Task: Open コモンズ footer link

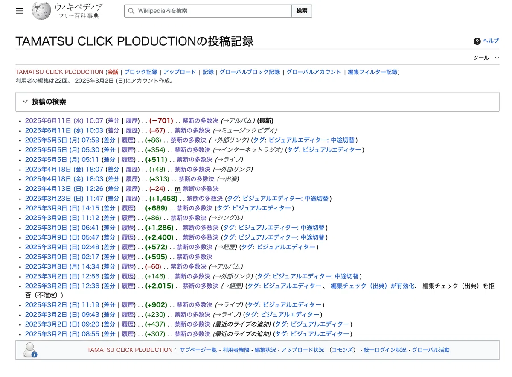Action: coord(343,350)
